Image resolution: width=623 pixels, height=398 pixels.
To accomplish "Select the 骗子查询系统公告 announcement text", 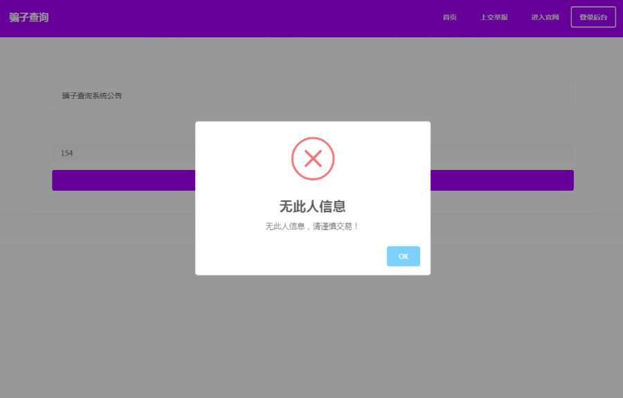I will [92, 96].
